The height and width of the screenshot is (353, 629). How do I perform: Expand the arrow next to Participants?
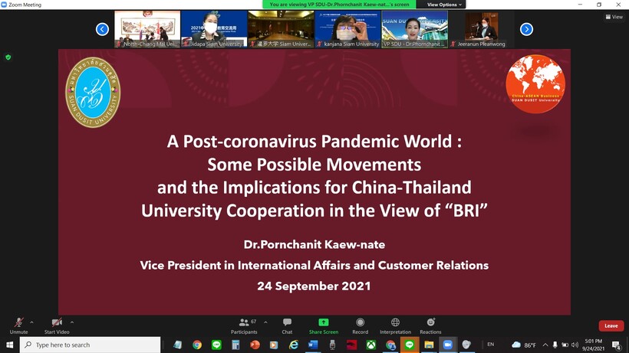pyautogui.click(x=265, y=322)
